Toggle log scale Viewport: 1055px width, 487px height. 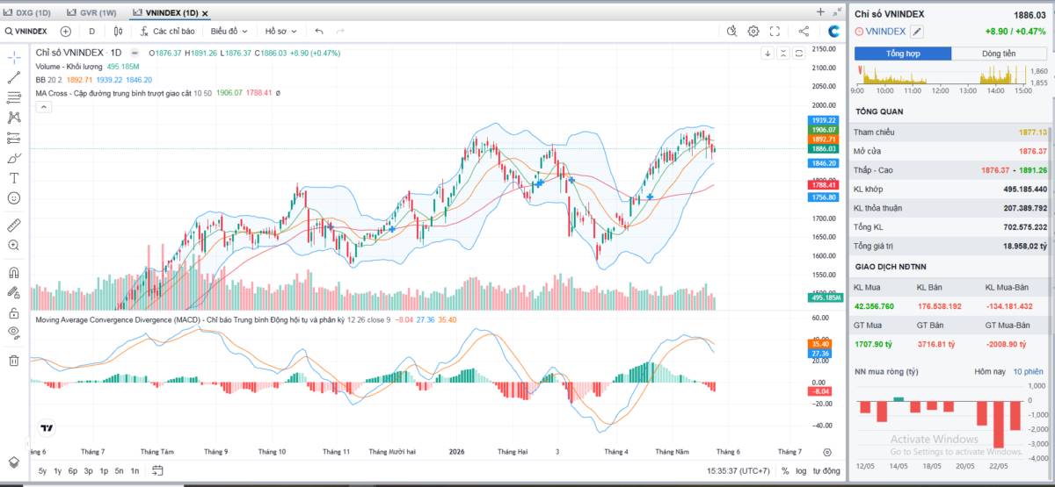[x=801, y=471]
